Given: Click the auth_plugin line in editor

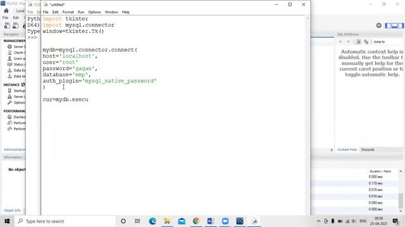Looking at the screenshot, I should click(99, 81).
